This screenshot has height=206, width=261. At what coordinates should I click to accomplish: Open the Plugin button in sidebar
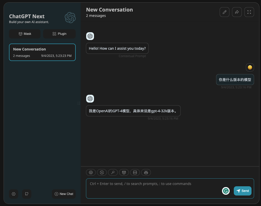tap(60, 34)
